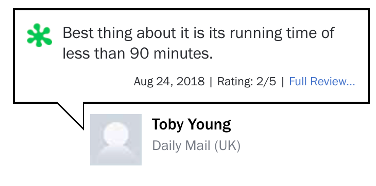376x186 pixels.
Task: Click the word 'Best' in the review
Action: click(x=78, y=33)
